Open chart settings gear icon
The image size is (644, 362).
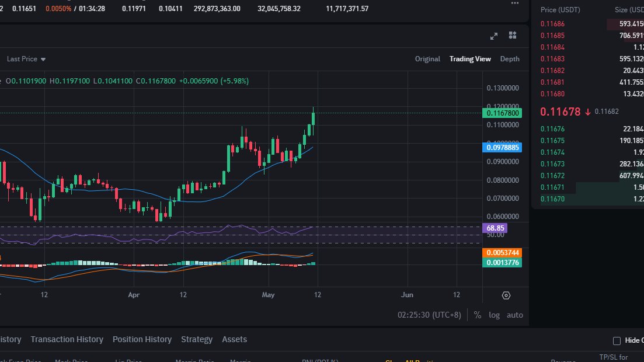(x=506, y=295)
